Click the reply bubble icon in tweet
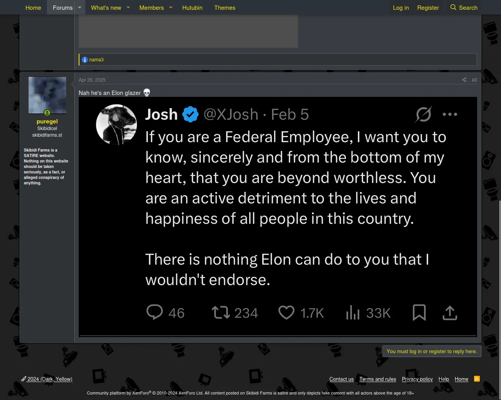The image size is (501, 400). pos(155,312)
